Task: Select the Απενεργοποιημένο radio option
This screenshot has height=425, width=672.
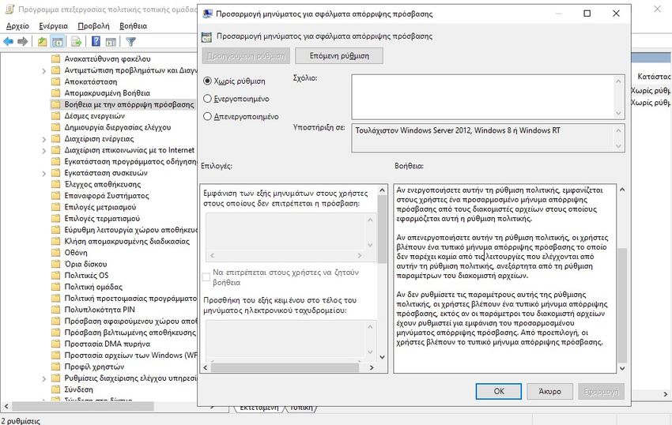Action: coord(208,116)
